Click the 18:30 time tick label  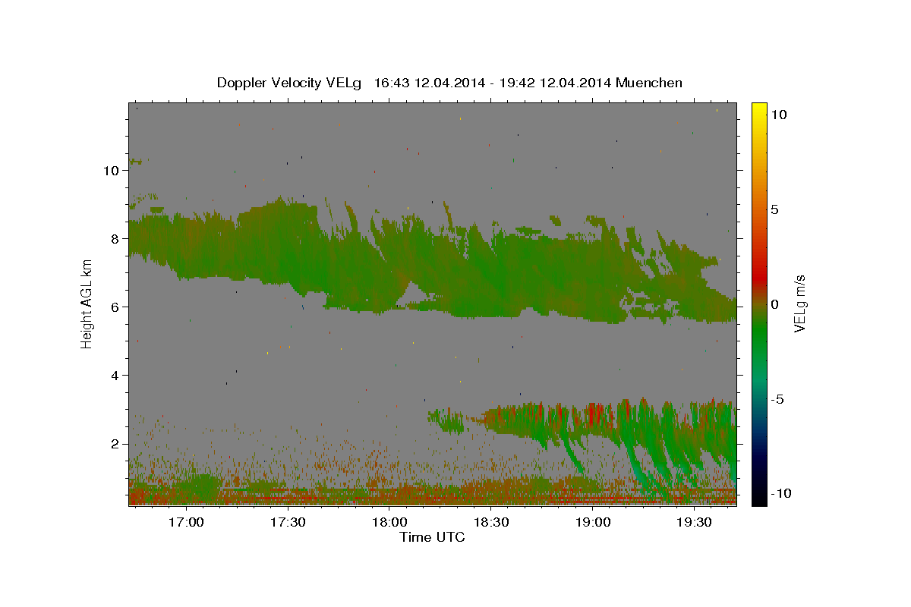(491, 522)
